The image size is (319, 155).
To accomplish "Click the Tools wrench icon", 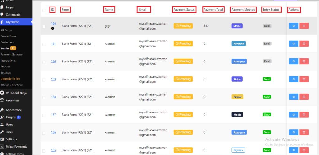I will click(x=2, y=132).
